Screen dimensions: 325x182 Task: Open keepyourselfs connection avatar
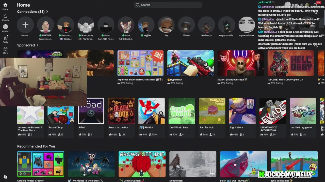[226, 25]
